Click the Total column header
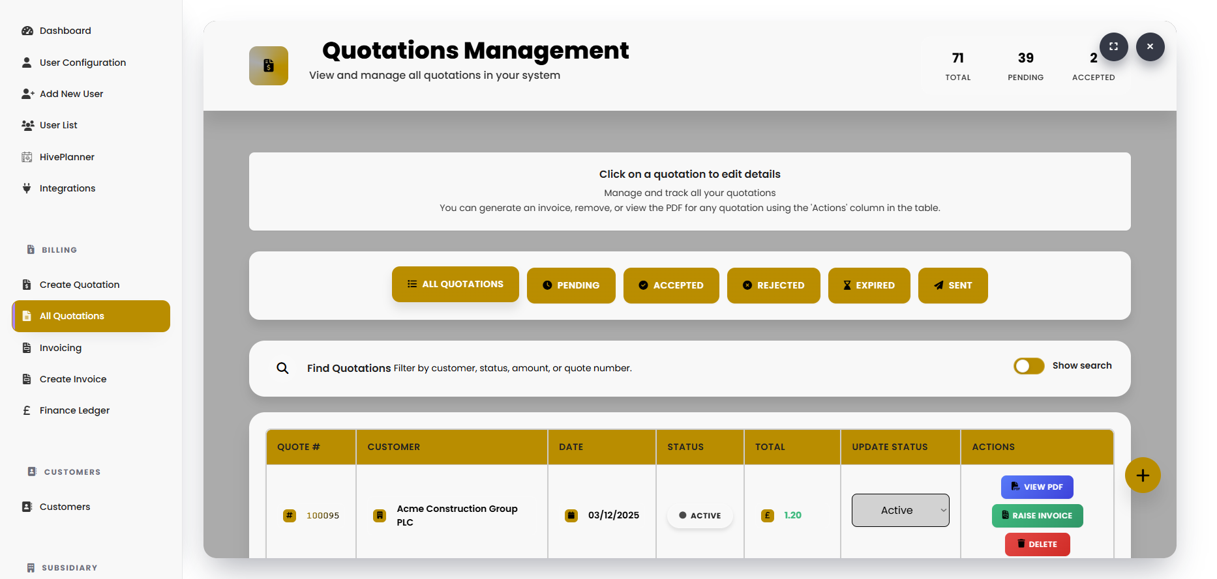This screenshot has width=1217, height=579. point(792,447)
